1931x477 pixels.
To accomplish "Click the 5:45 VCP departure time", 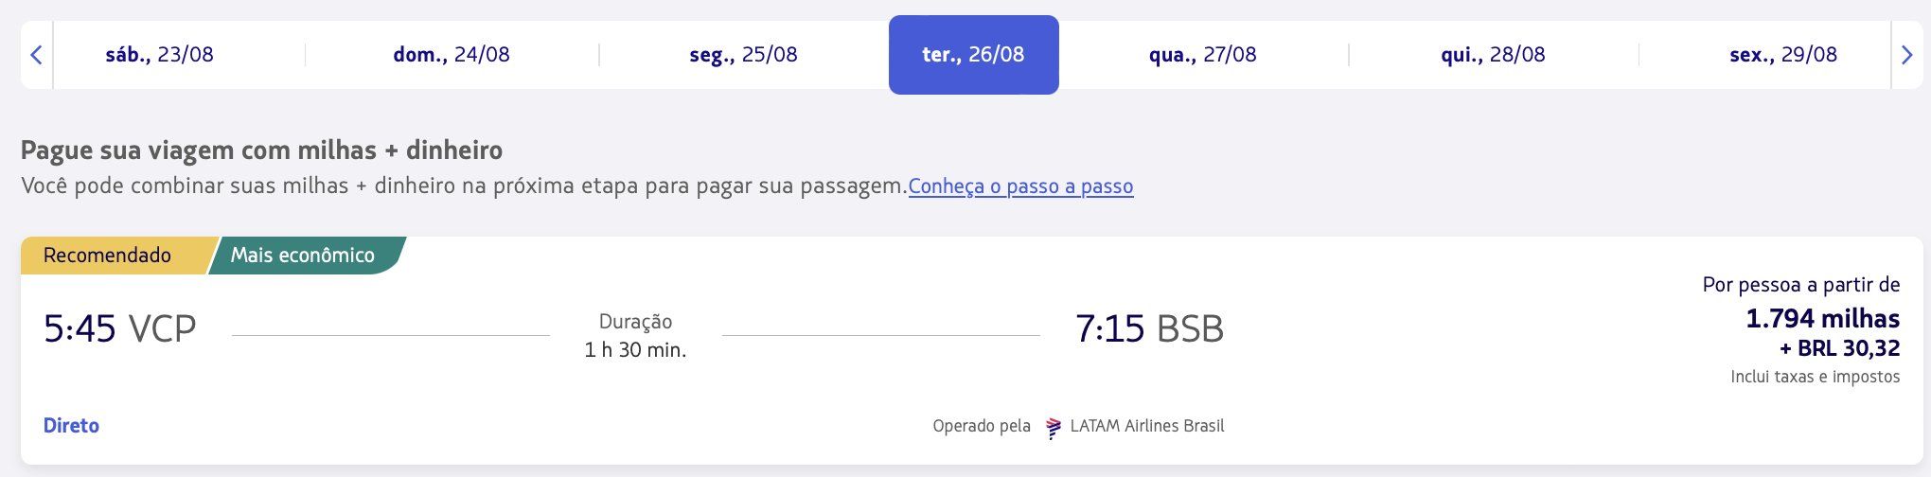I will pyautogui.click(x=120, y=329).
